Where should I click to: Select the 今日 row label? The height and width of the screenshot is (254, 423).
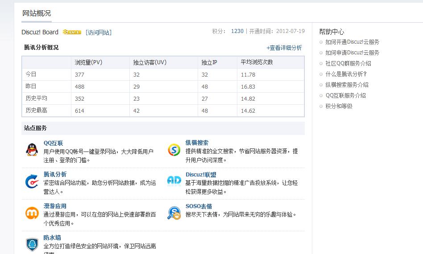[x=31, y=74]
